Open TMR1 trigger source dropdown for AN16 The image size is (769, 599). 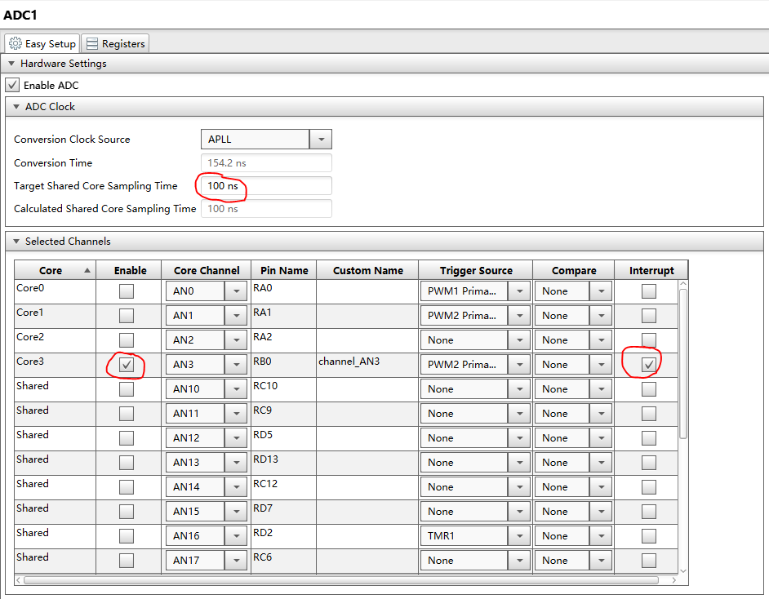tap(518, 536)
